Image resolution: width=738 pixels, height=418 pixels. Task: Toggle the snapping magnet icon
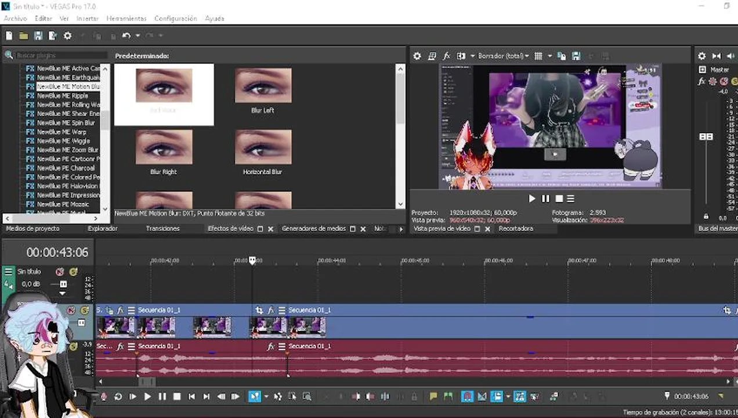tap(467, 397)
